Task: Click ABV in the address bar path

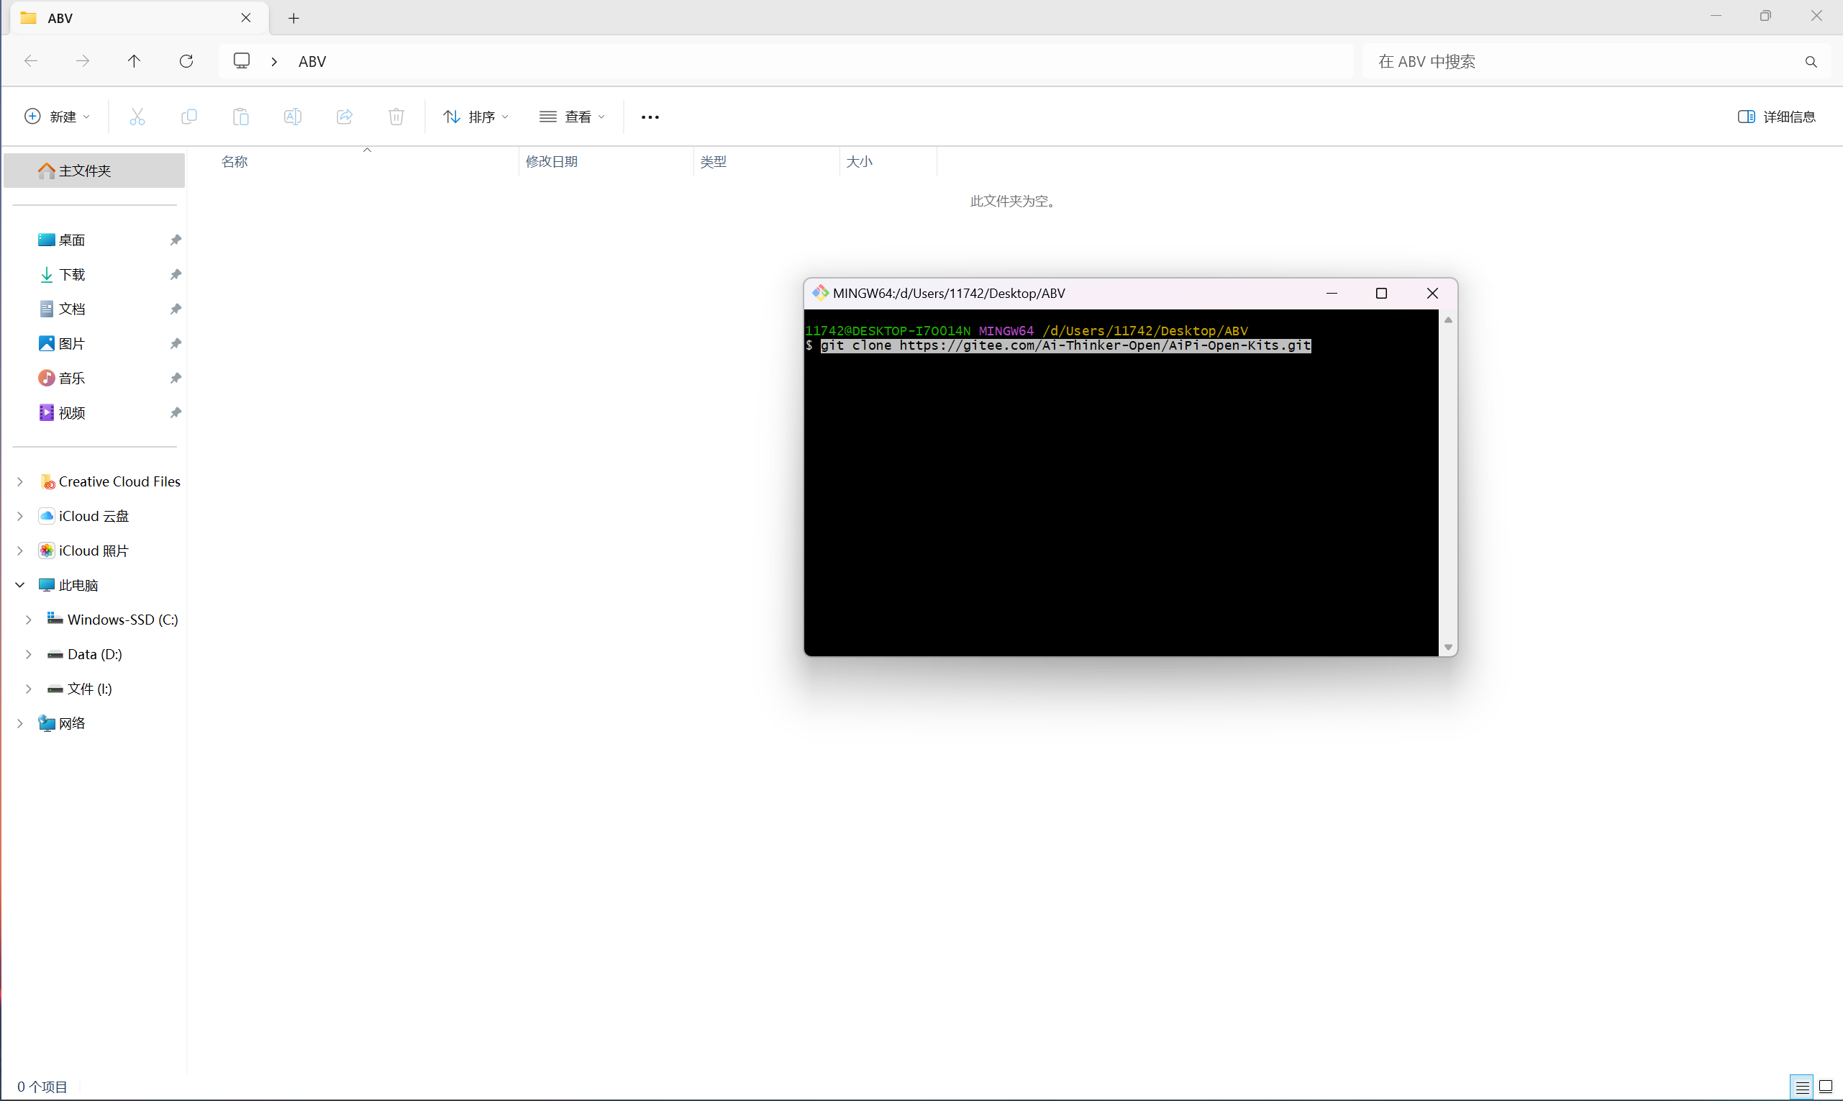Action: [312, 62]
